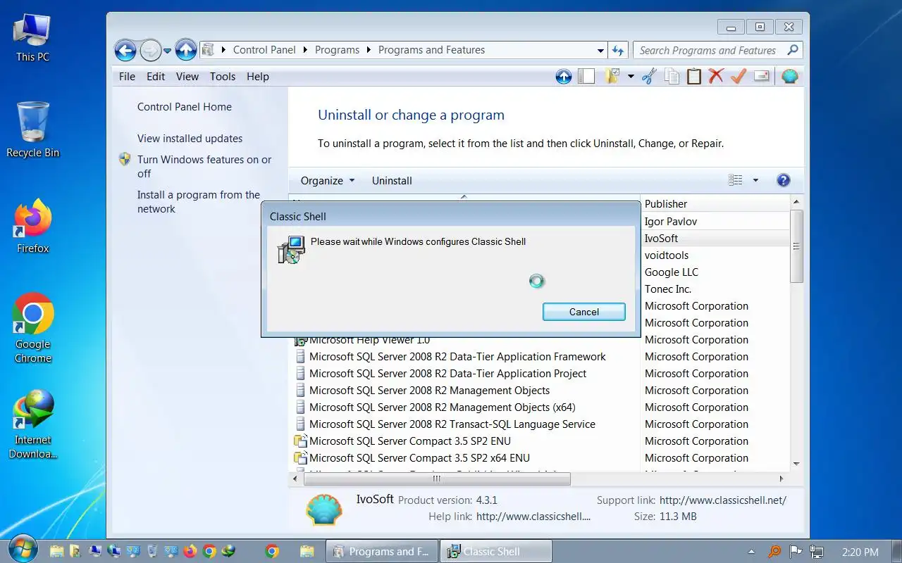902x563 pixels.
Task: Select Microsoft SQL Server 2008 R2 Transact-SQL Language Service
Action: [x=452, y=424]
